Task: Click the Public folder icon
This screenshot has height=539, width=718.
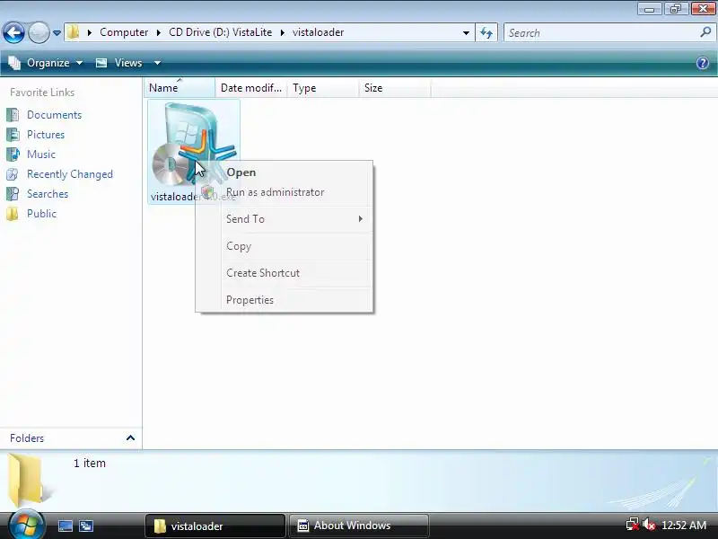Action: [13, 213]
